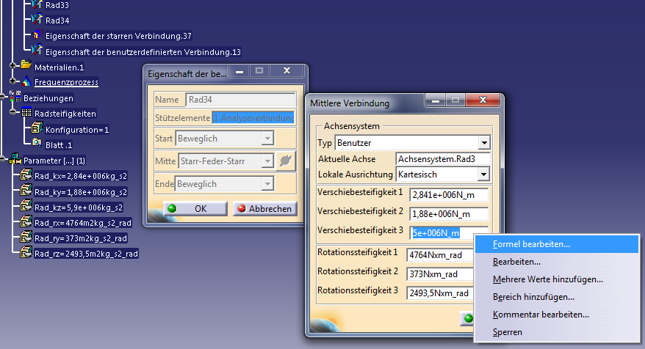
Task: Click the Rad_ry parameter icon
Action: tap(26, 237)
